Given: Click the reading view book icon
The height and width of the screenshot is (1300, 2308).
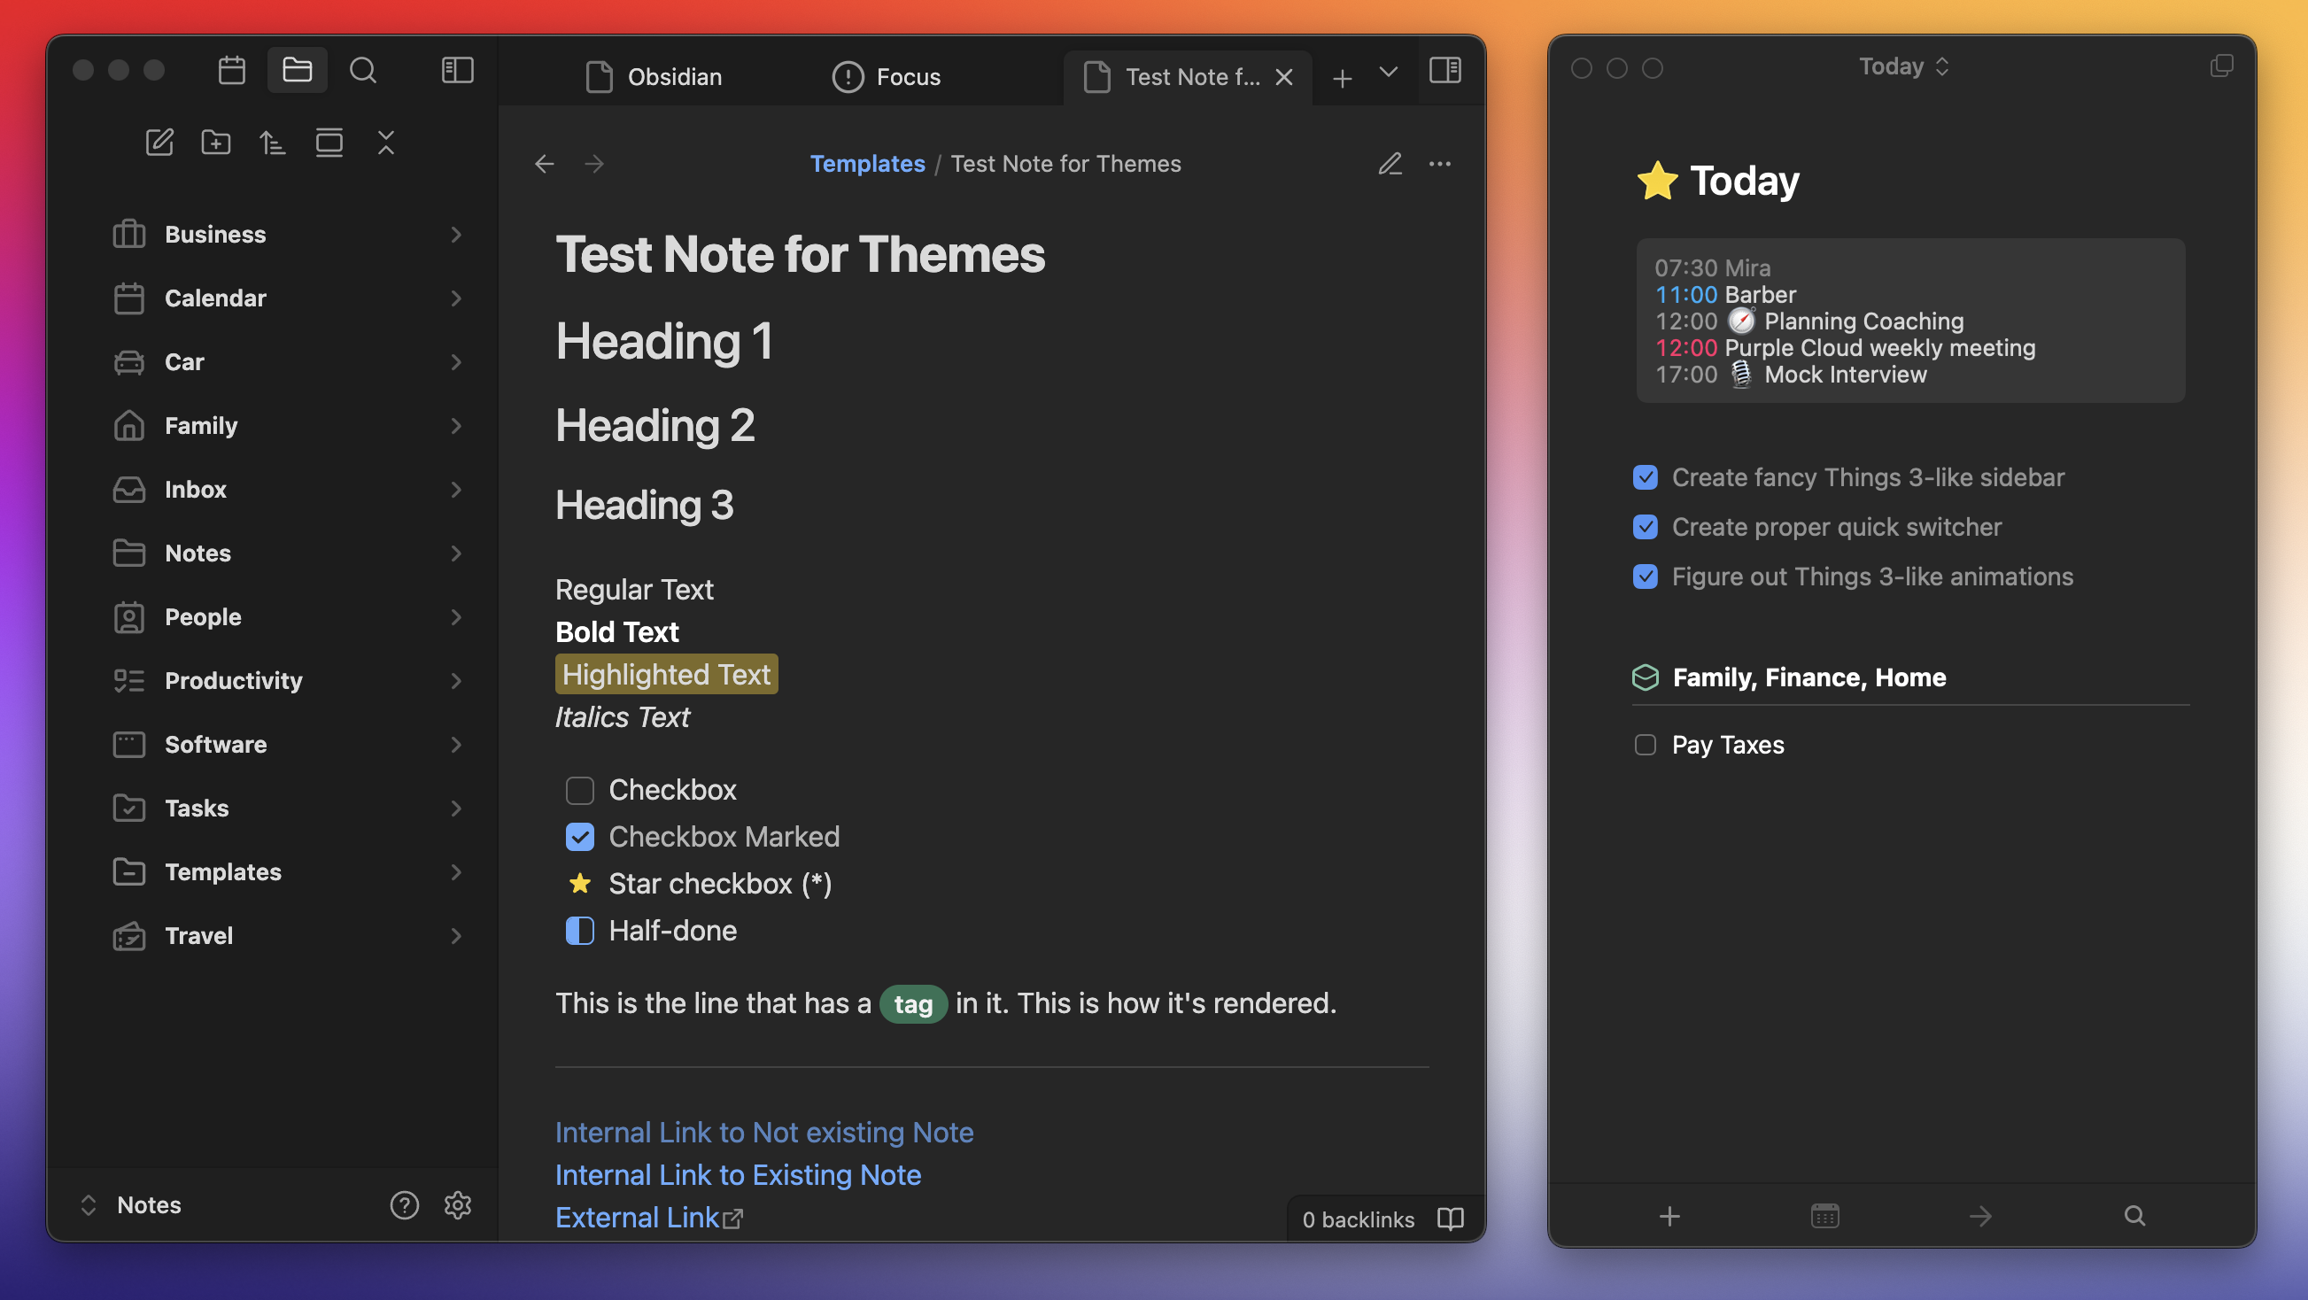Looking at the screenshot, I should (1450, 1219).
